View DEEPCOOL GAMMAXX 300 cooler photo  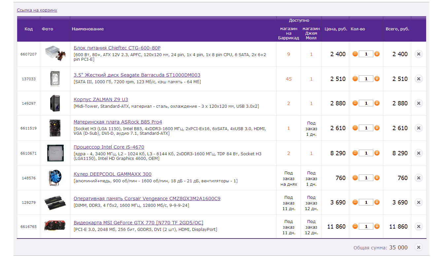pos(55,178)
